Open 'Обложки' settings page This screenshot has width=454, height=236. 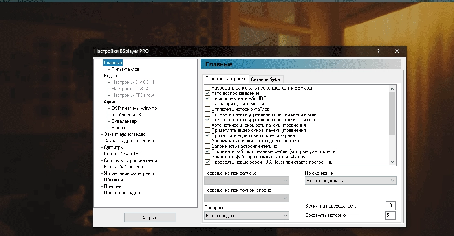point(113,180)
